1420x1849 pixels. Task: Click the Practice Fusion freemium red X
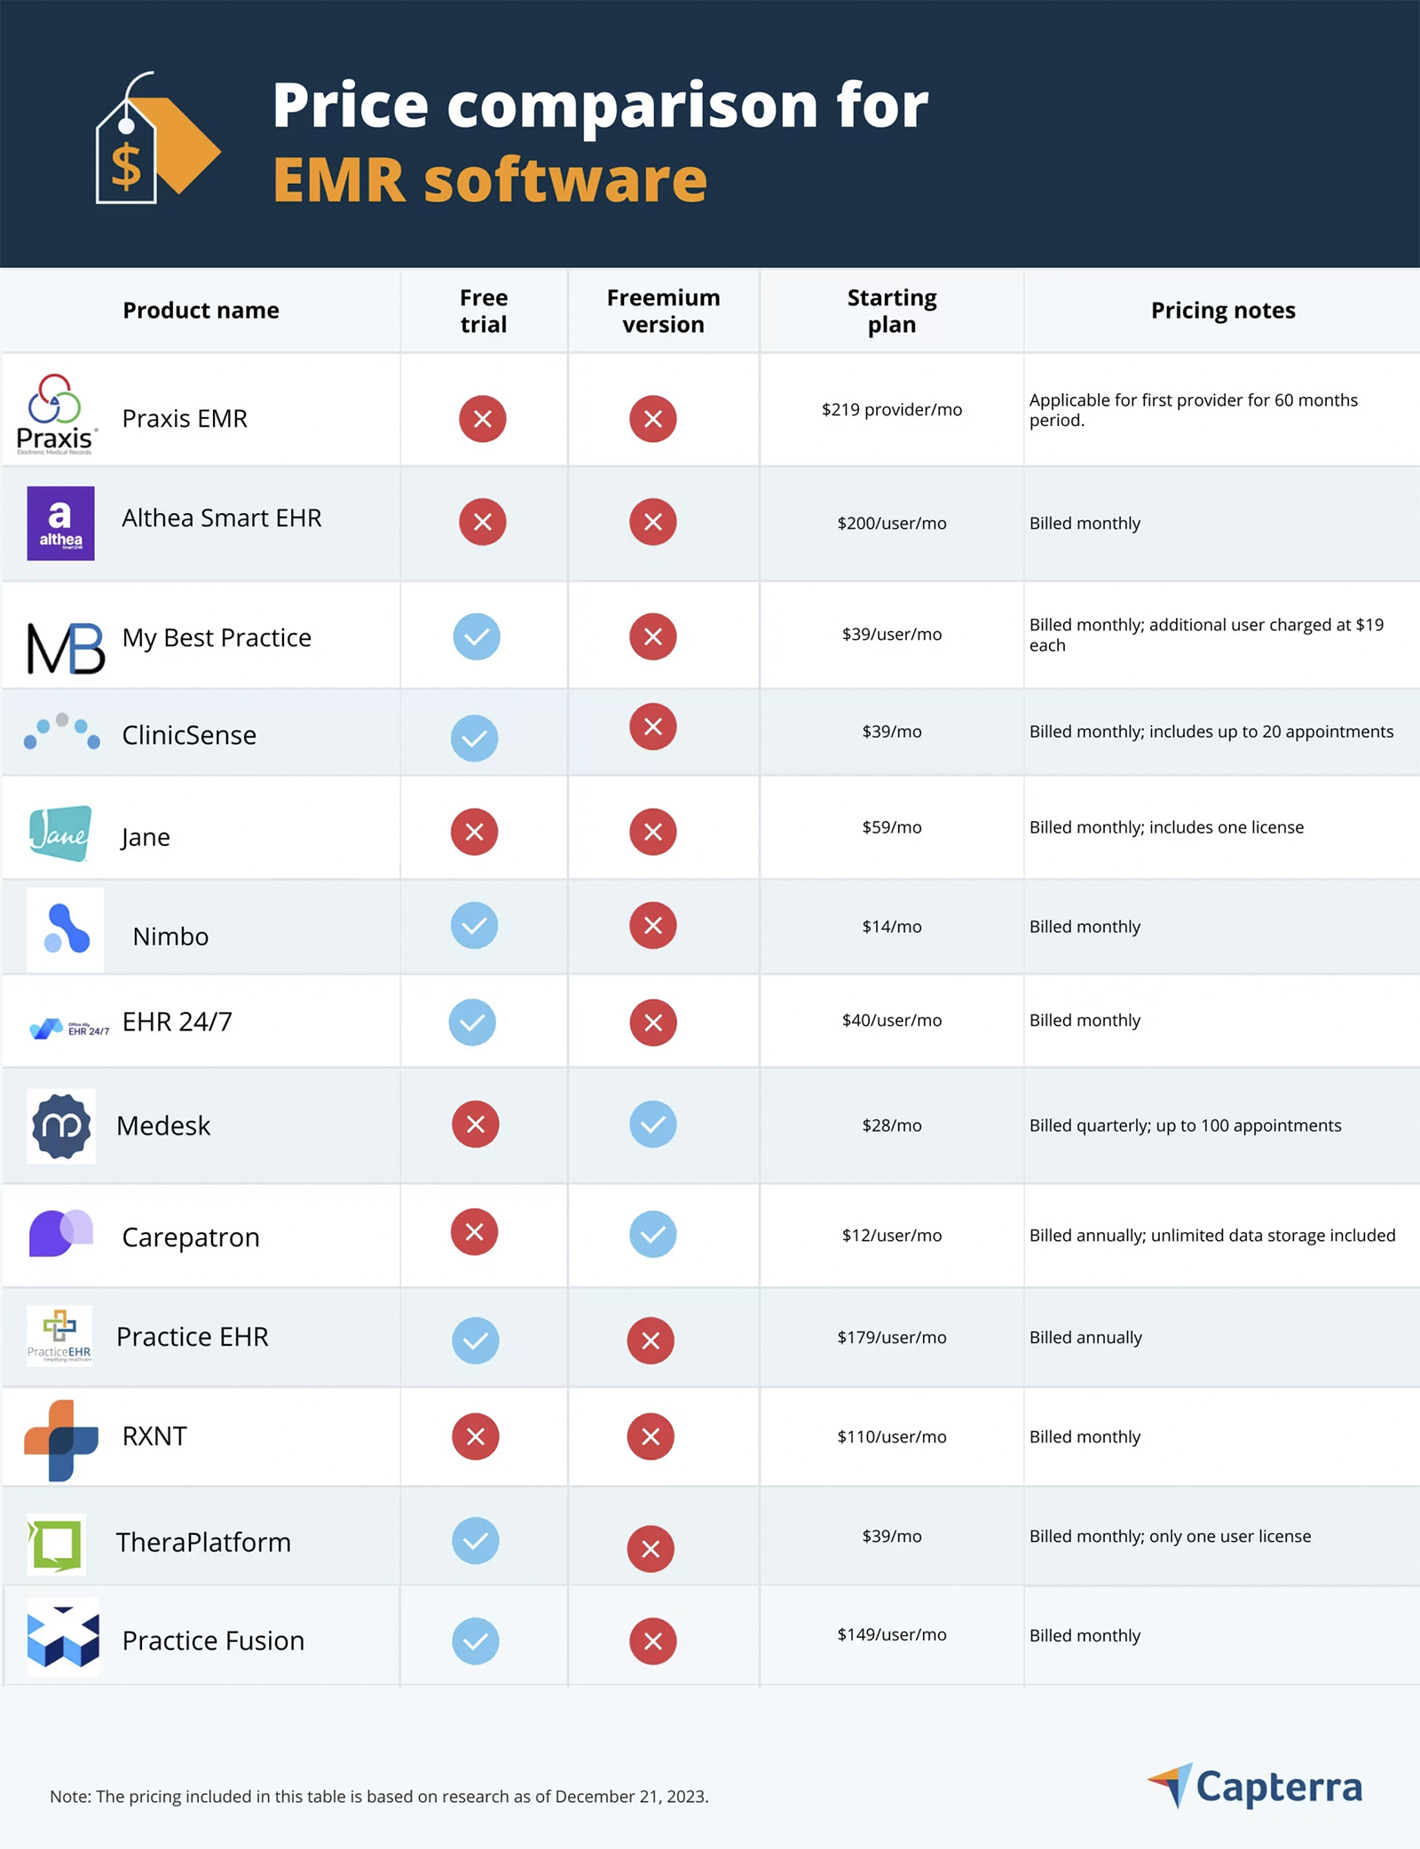[653, 1641]
